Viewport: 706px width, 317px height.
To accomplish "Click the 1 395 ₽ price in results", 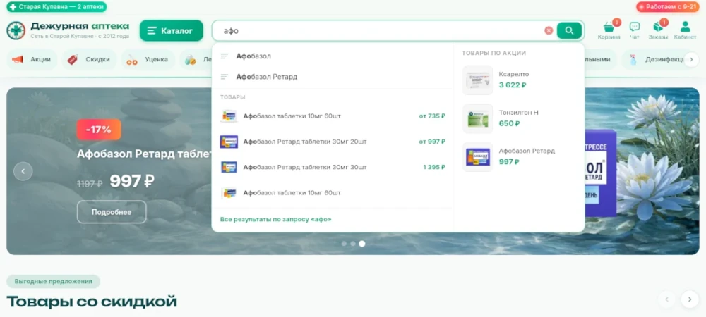I will (434, 167).
